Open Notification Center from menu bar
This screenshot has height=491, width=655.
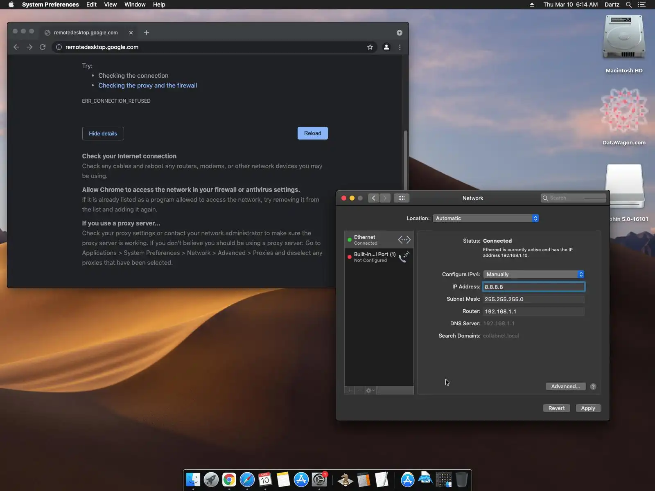(642, 5)
